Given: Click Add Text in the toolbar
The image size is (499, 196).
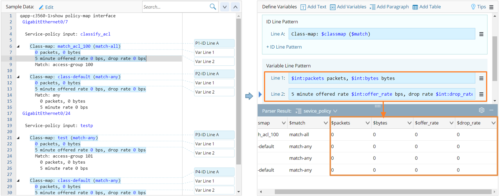Looking at the screenshot, I should point(313,7).
